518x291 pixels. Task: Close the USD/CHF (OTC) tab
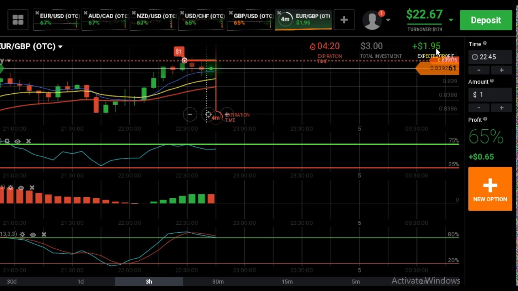182,13
